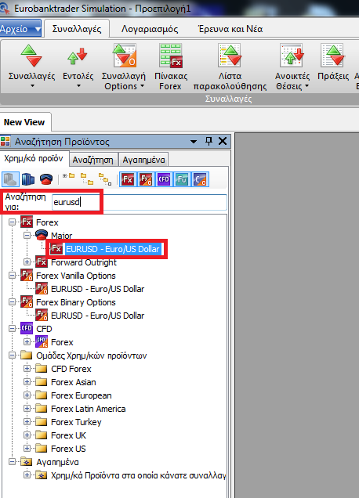Click the Forex options Fx filter icon
359x498 pixels.
[x=146, y=179]
